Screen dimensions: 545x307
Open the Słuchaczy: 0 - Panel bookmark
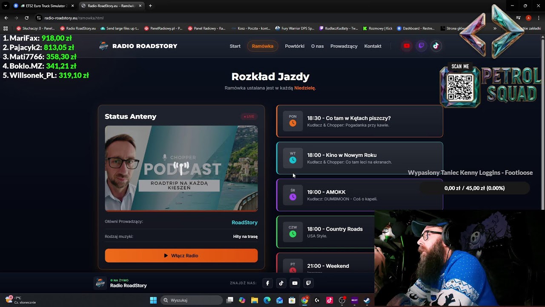pyautogui.click(x=36, y=29)
